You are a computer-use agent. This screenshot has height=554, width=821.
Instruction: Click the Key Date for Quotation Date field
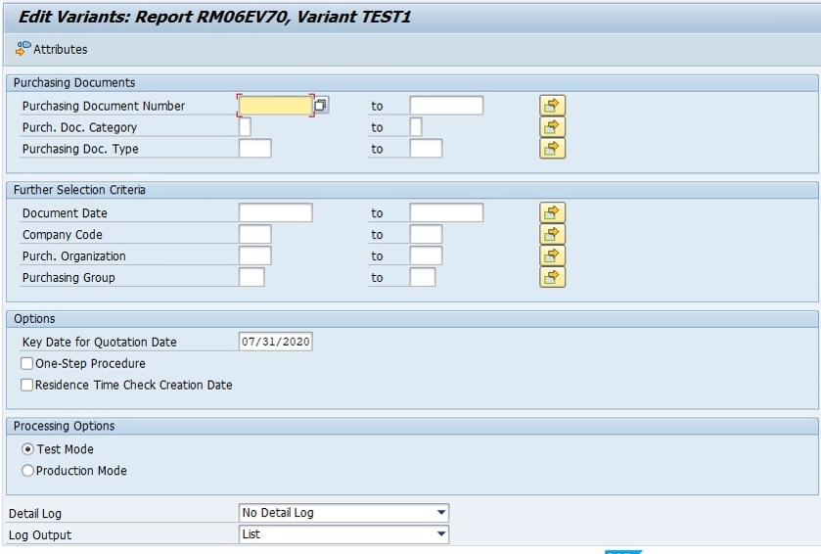pos(275,342)
